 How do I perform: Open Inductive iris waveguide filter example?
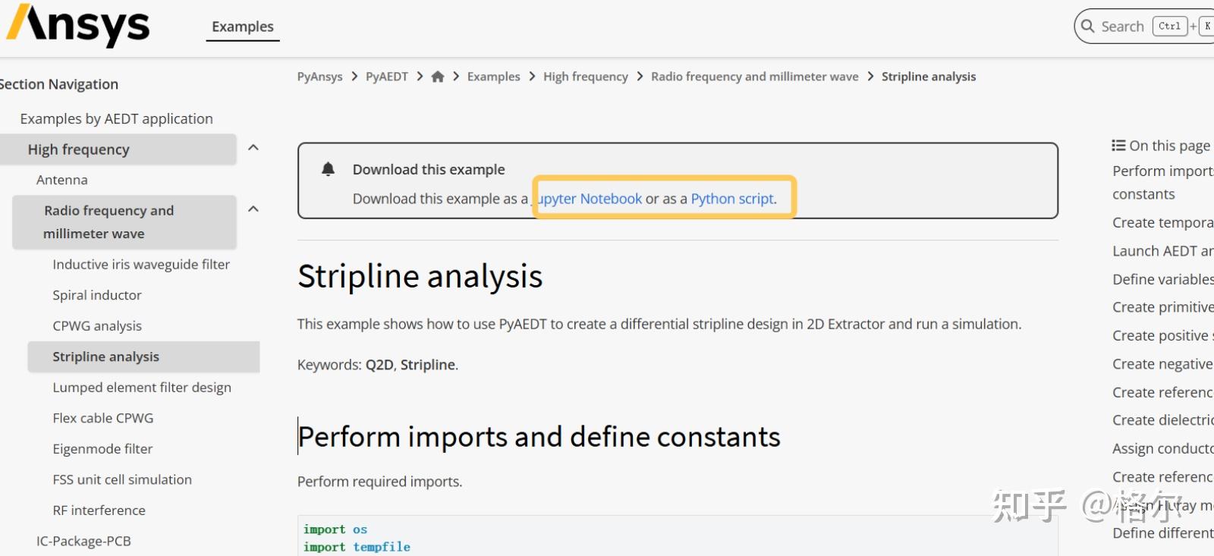click(x=141, y=265)
